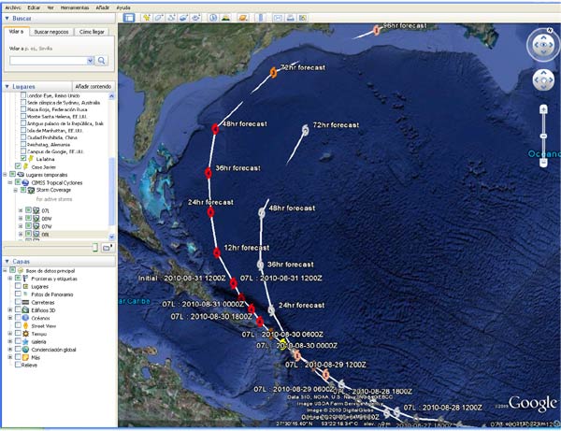The image size is (561, 431).
Task: Enable the Relieve layer checkbox
Action: pyautogui.click(x=18, y=365)
